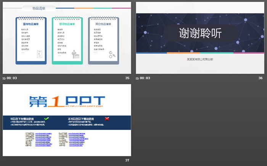Click the transition star icon under slide 36
This screenshot has width=267, height=166.
[x=137, y=78]
